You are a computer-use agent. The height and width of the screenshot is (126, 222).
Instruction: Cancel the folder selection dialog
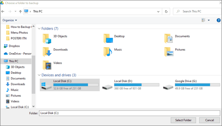tap(210, 120)
